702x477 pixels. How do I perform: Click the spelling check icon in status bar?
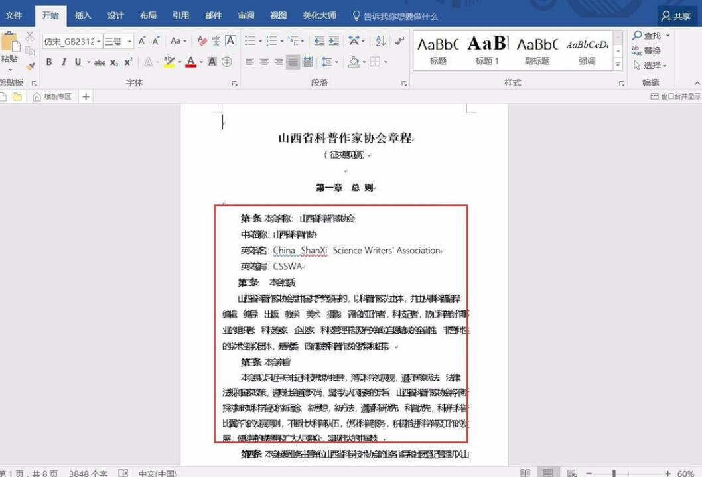tap(123, 473)
